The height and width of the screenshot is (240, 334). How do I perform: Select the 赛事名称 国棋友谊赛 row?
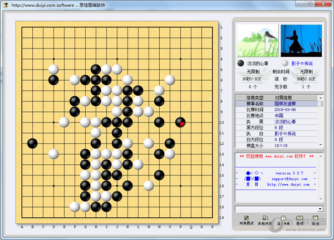(277, 104)
